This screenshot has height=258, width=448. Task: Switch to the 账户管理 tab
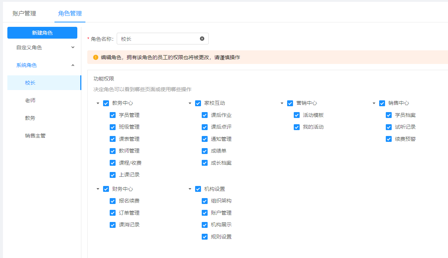(x=24, y=14)
